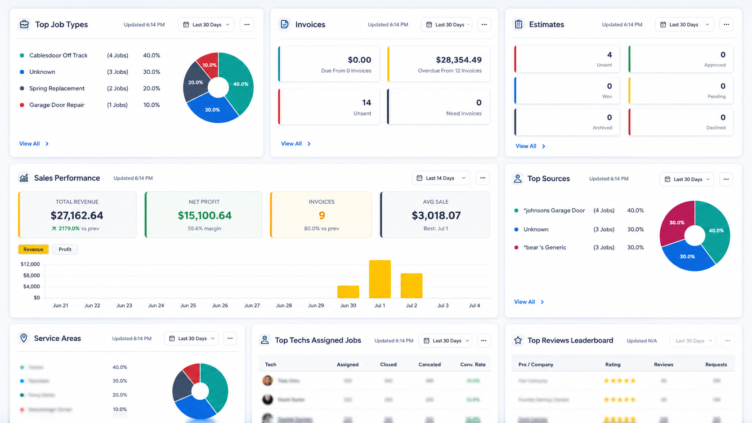Click View All in Estimates card

tap(530, 146)
